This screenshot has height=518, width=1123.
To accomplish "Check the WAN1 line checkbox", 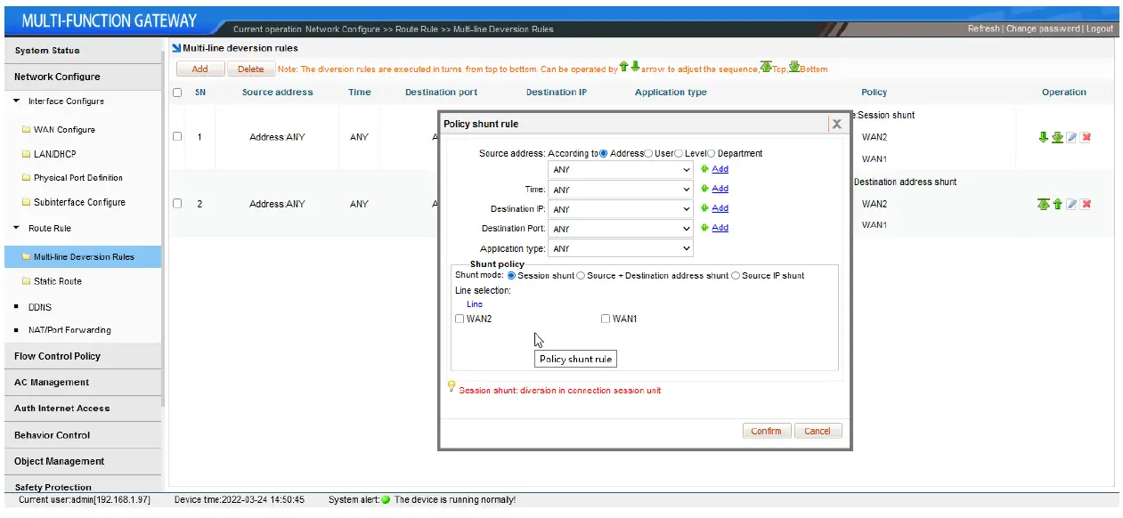I will (606, 319).
